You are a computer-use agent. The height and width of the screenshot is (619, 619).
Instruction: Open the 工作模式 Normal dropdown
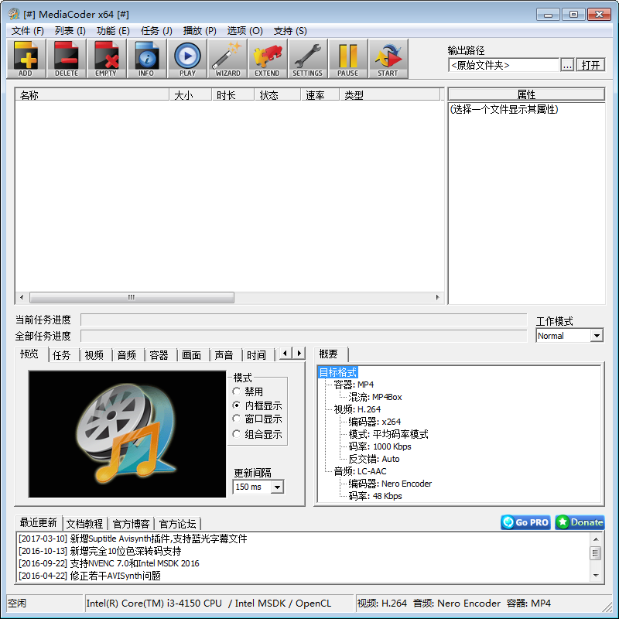click(596, 335)
